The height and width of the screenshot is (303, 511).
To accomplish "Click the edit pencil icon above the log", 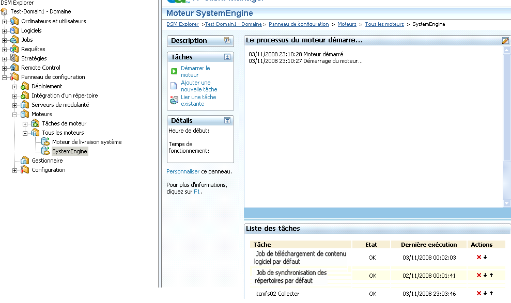I will pyautogui.click(x=506, y=41).
